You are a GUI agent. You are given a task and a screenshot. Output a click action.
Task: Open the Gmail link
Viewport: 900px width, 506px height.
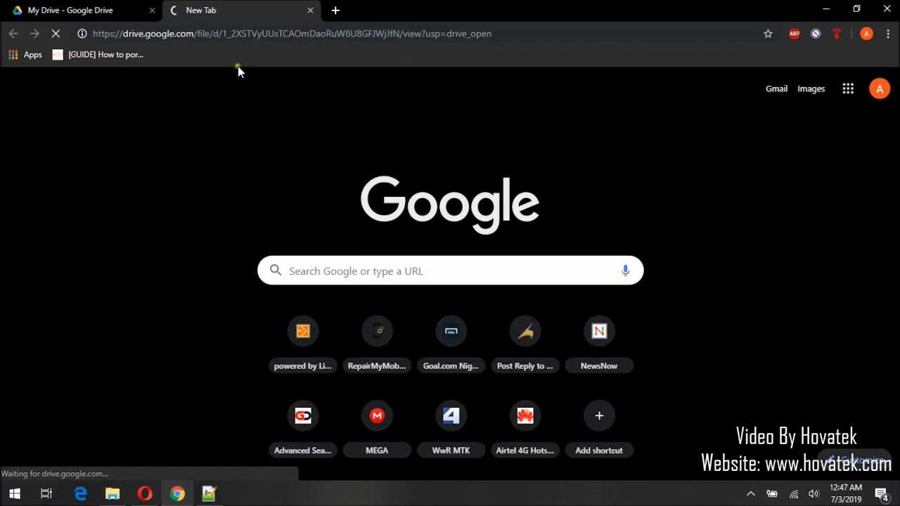776,89
